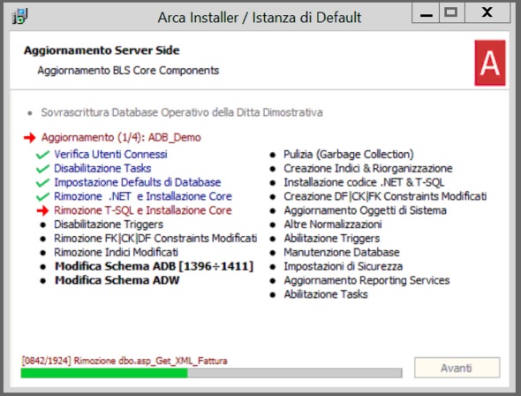521x396 pixels.
Task: Click the green checkmark beside Disabilitazione Tasks
Action: point(43,169)
